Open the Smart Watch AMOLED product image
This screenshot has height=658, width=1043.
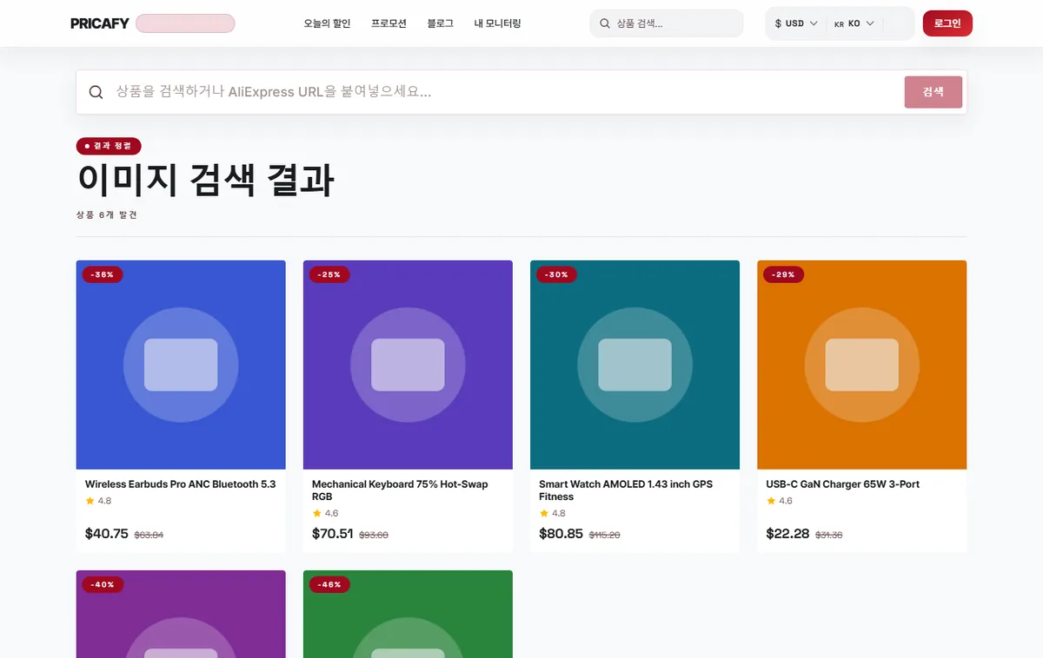click(634, 365)
